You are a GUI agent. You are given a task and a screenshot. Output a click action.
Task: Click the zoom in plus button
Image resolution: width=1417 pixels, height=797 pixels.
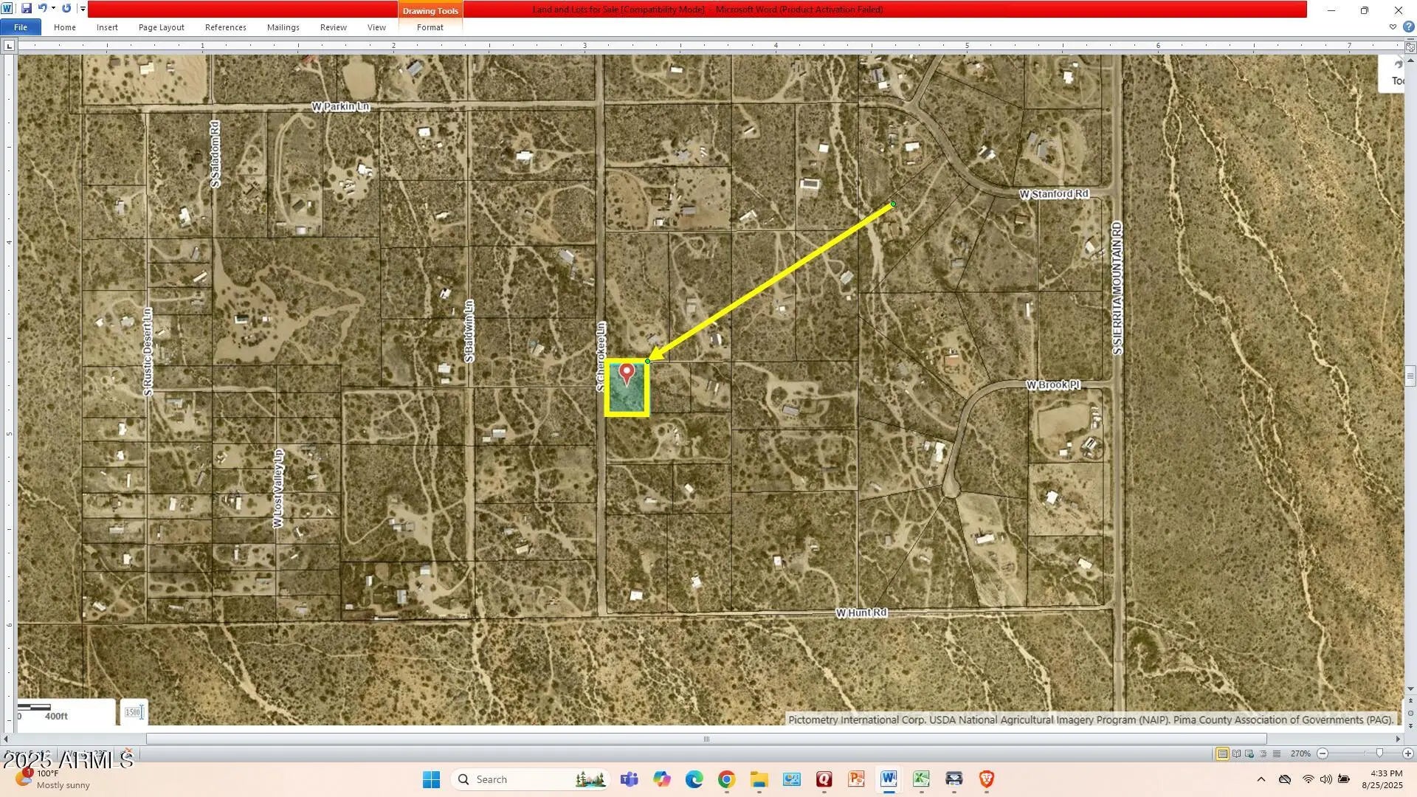pos(1407,753)
